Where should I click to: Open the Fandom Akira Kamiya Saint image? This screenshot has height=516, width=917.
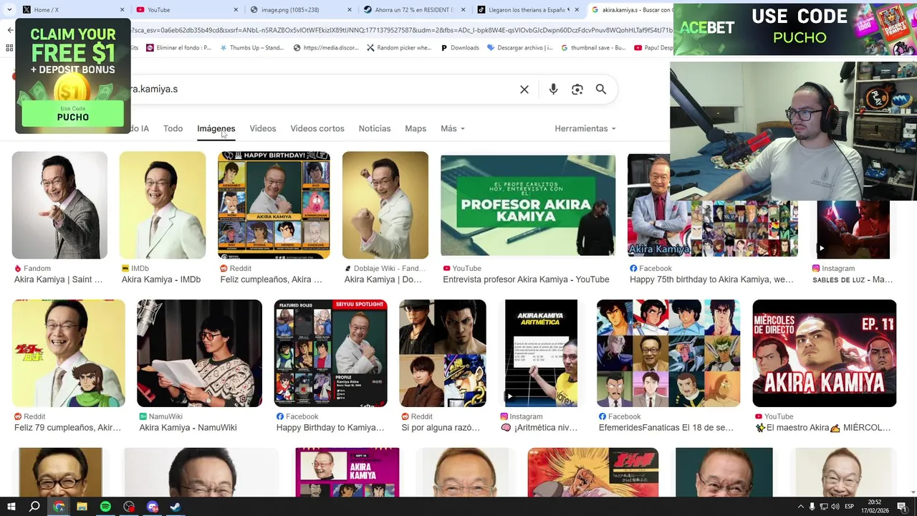pyautogui.click(x=59, y=205)
